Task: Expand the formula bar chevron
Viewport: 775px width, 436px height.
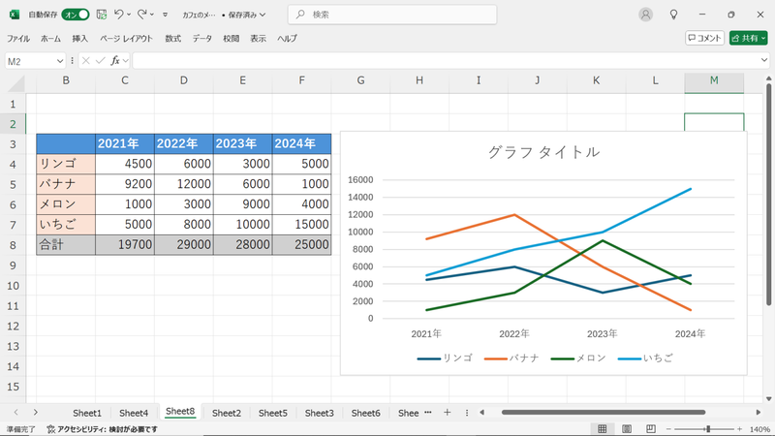Action: click(764, 61)
